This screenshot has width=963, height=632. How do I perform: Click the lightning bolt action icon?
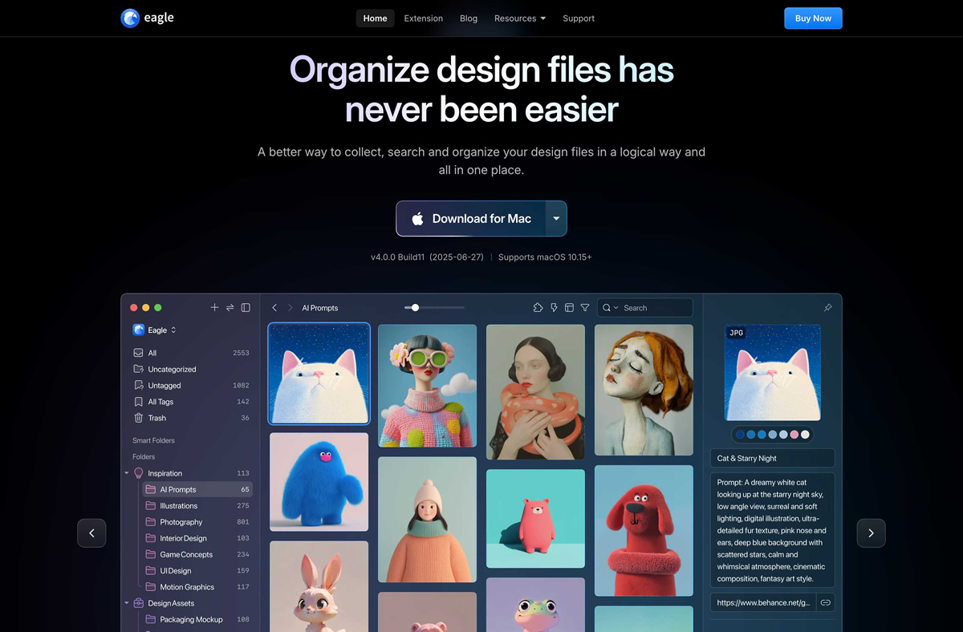pos(554,308)
